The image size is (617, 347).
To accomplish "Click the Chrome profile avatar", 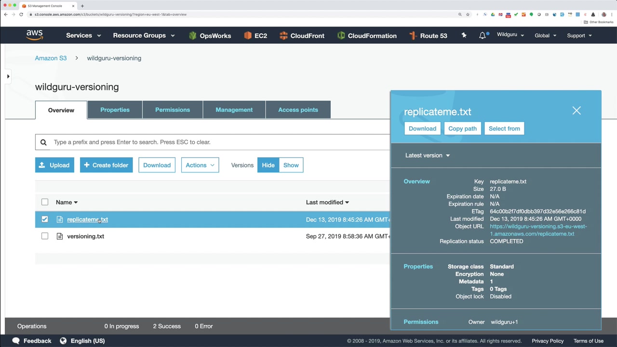I will pos(604,14).
